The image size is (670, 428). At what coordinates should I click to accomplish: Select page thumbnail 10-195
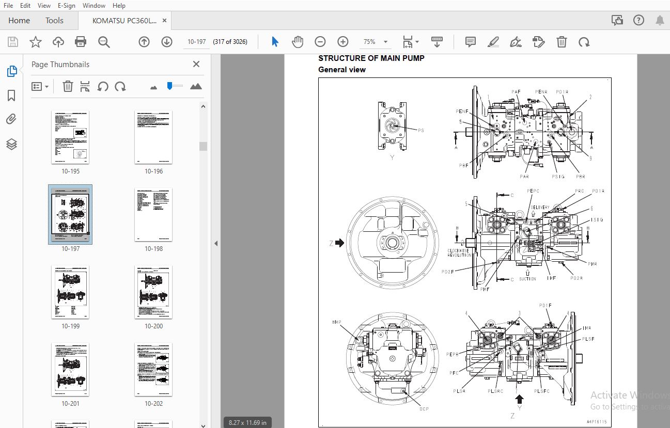coord(70,137)
